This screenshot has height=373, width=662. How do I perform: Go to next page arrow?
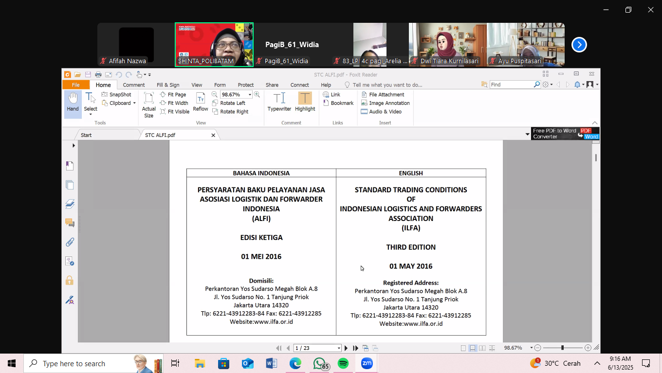[x=346, y=348]
